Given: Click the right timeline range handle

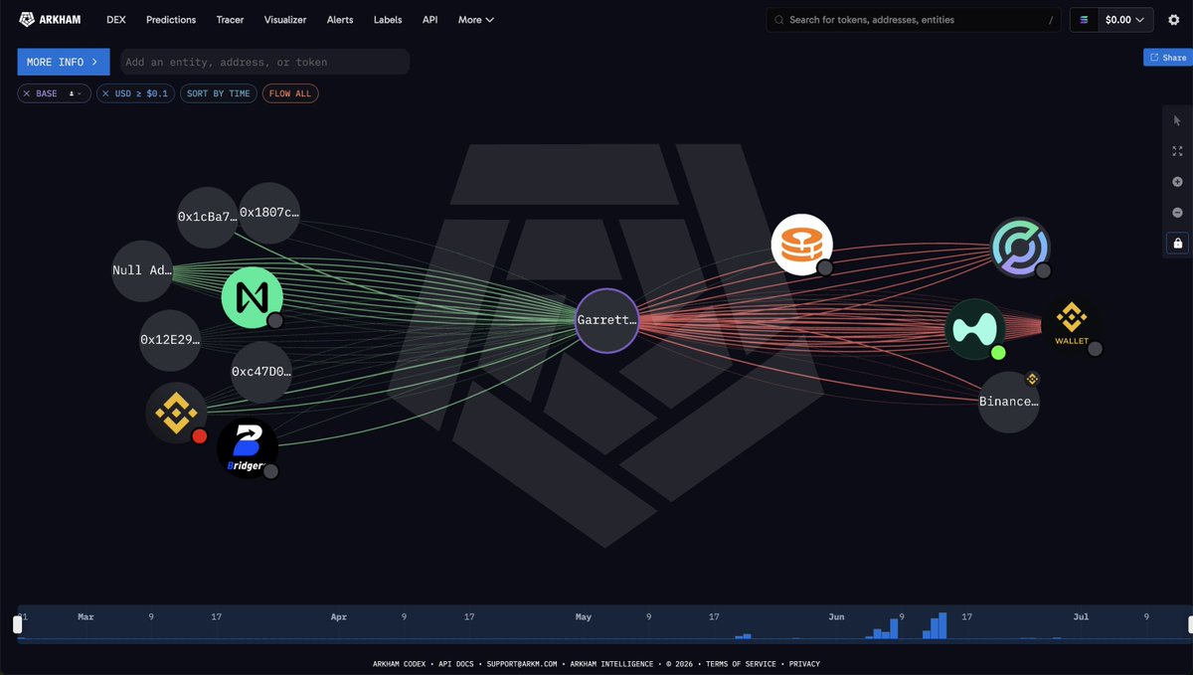Looking at the screenshot, I should click(x=1189, y=624).
